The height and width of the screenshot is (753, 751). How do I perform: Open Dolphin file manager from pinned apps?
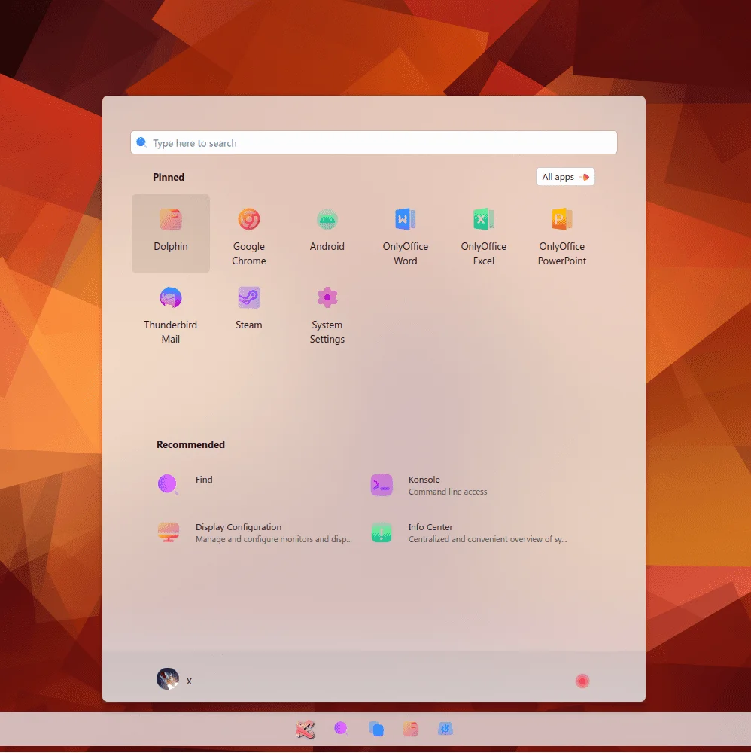[170, 233]
